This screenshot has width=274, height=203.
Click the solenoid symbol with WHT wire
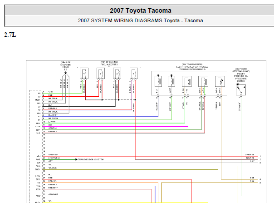coord(171,81)
